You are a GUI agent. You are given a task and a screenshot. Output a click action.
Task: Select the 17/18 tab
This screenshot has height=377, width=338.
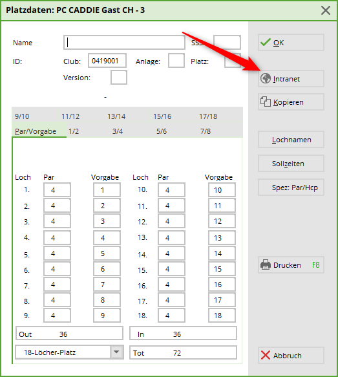[208, 116]
